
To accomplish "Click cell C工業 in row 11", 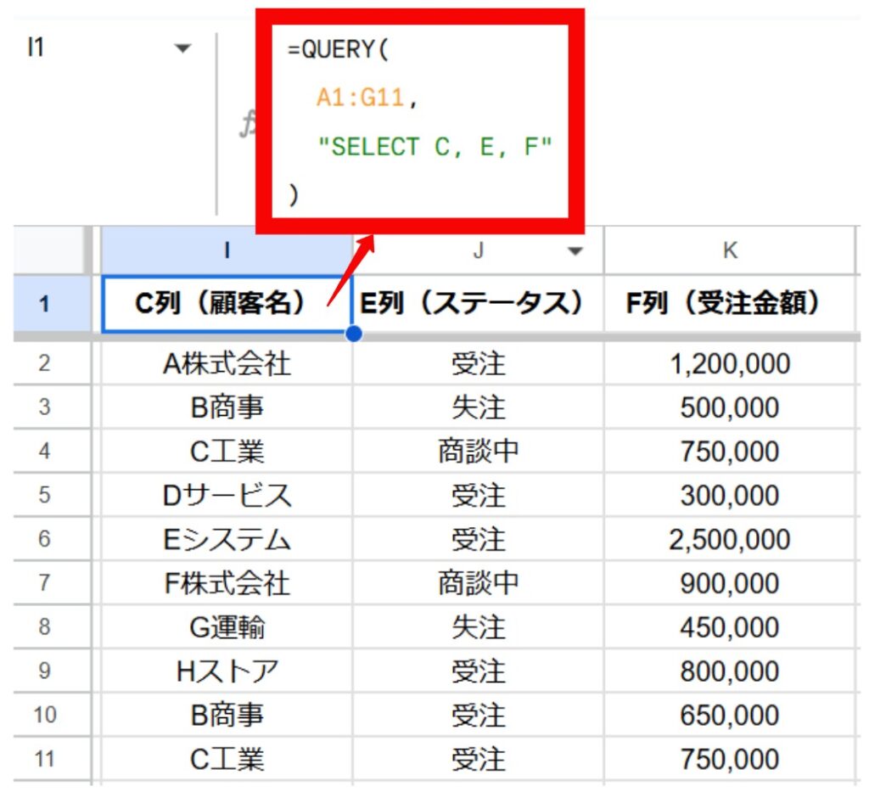I will pos(227,759).
